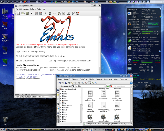Click the Recover Crashed Session link
This screenshot has width=164, height=131.
pos(28,70)
